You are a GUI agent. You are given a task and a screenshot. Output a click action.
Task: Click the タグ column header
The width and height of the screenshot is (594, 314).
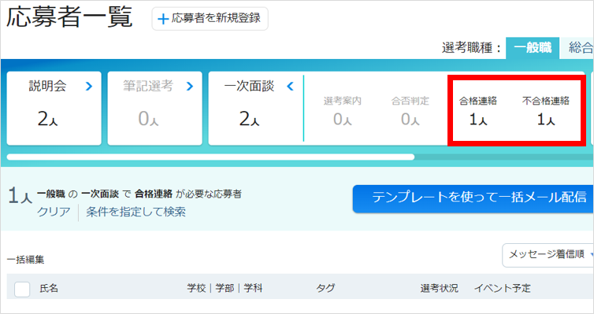[x=325, y=288]
